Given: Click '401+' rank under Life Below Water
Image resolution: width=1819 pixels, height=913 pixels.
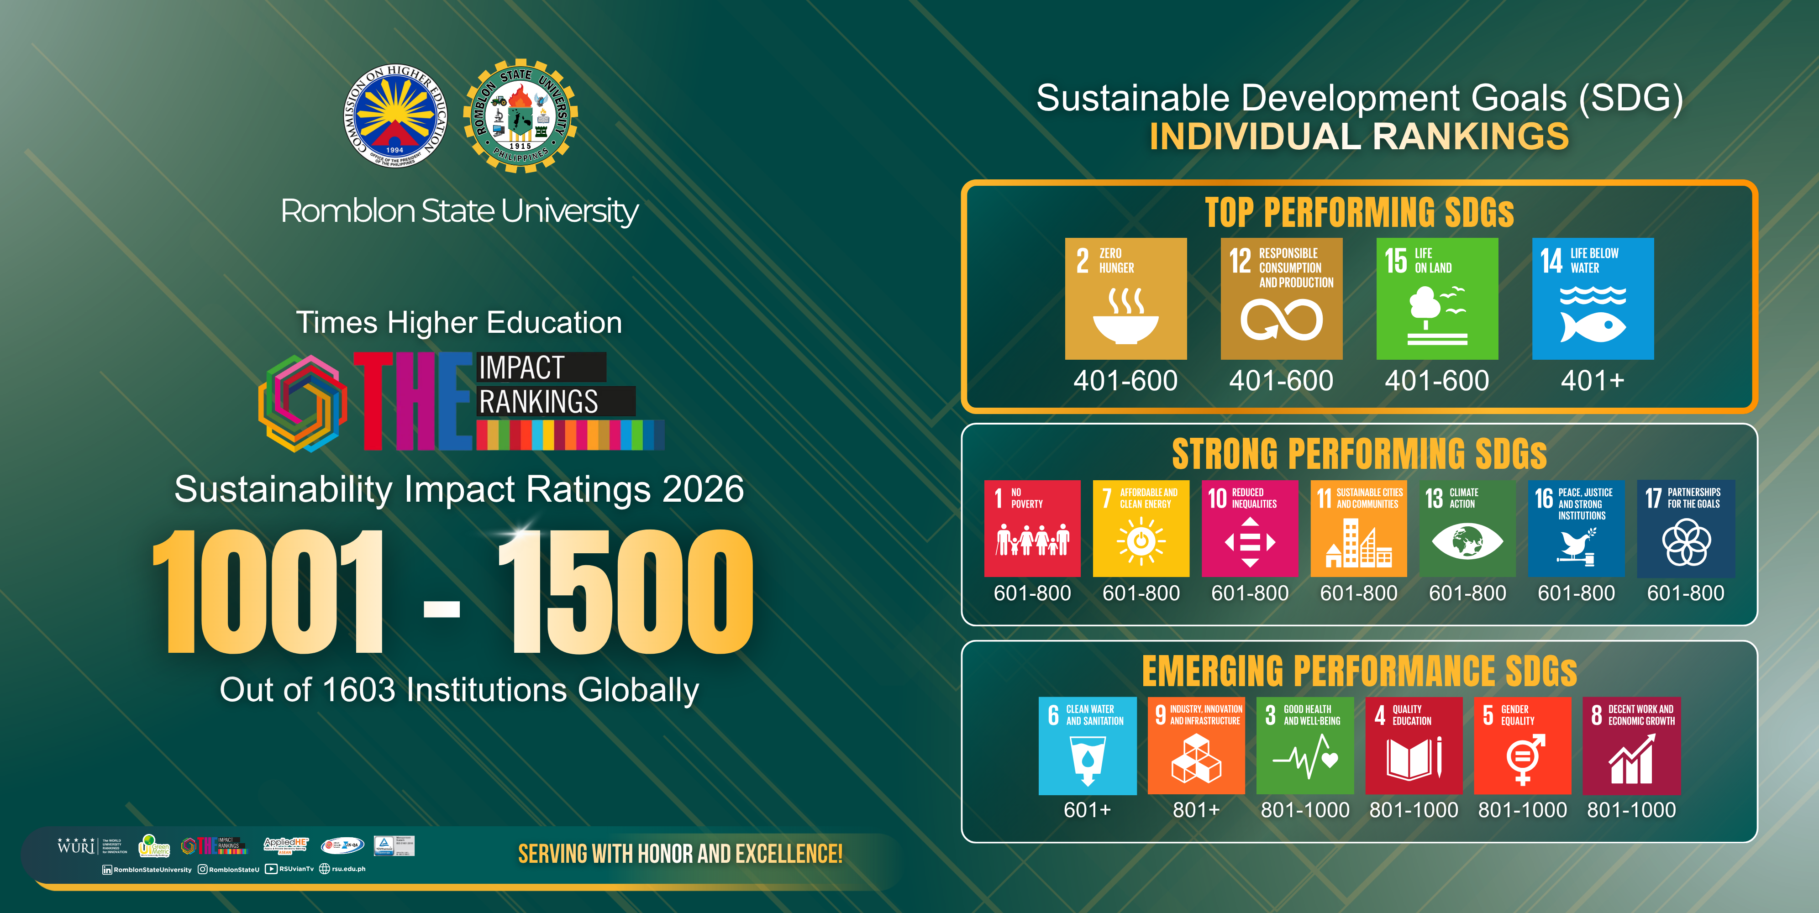Looking at the screenshot, I should (1593, 381).
